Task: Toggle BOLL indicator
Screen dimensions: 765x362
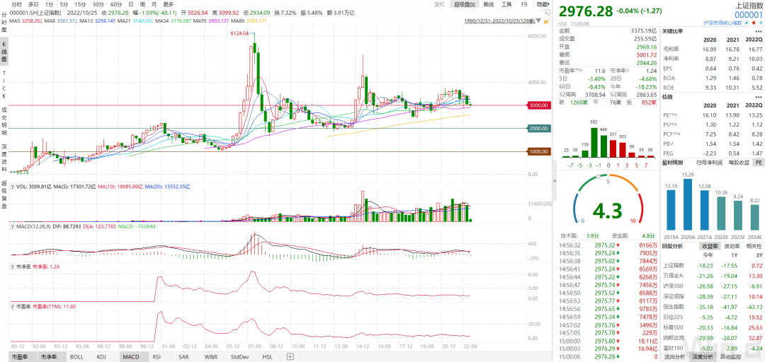Action: coord(77,356)
